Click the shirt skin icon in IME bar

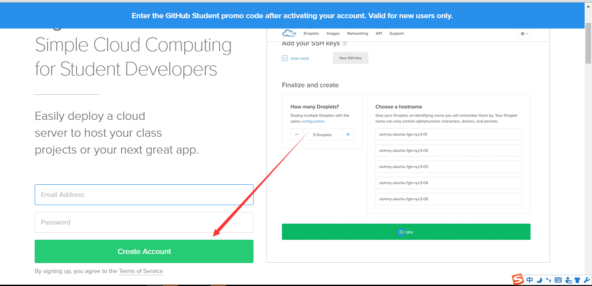point(577,280)
